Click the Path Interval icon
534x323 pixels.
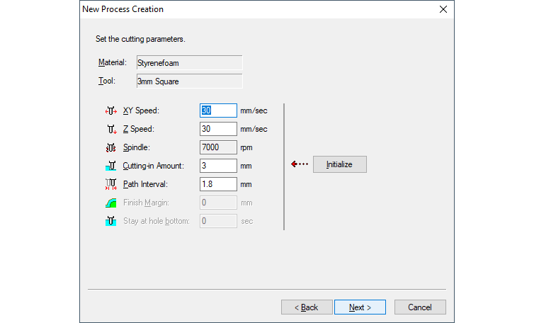[x=110, y=184]
